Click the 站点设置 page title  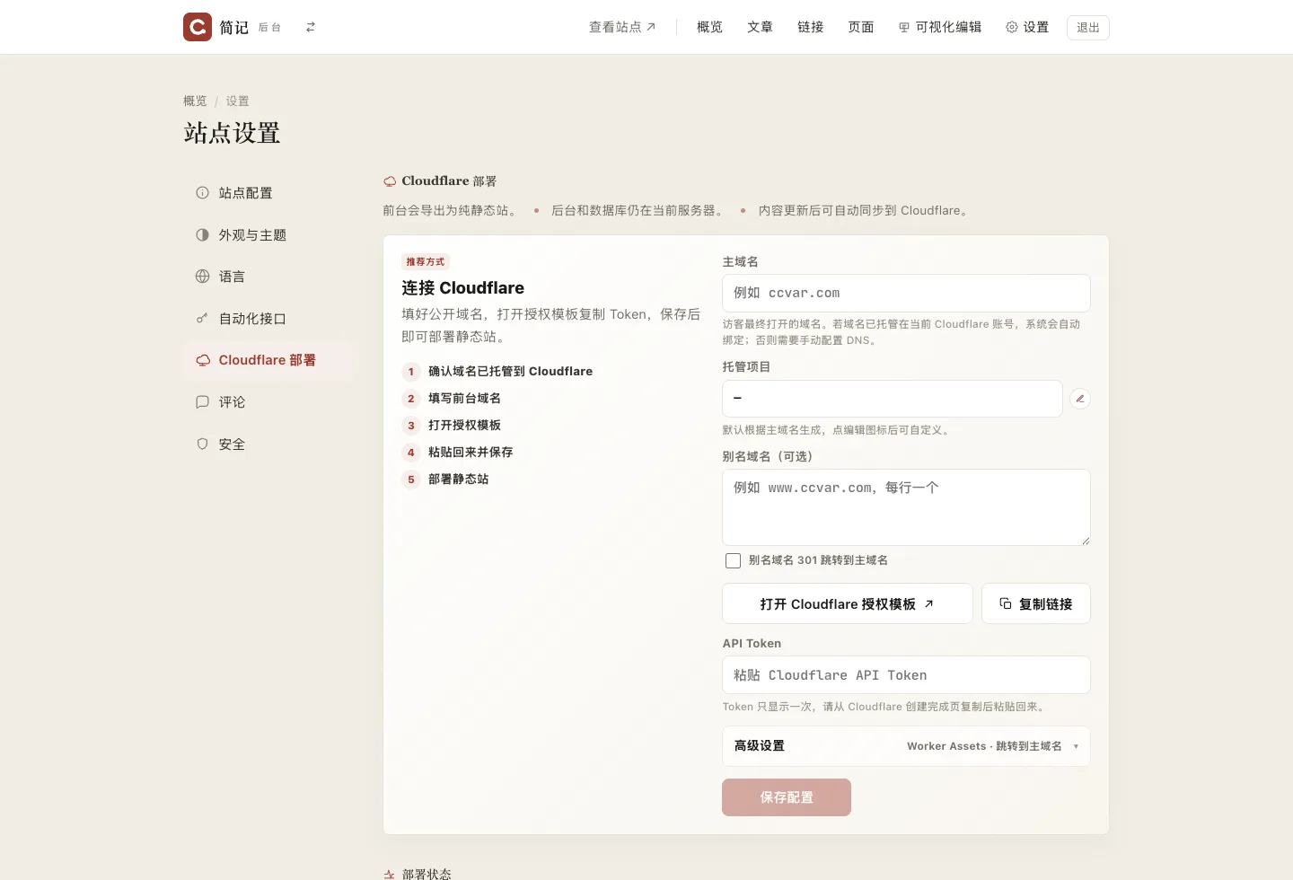233,133
